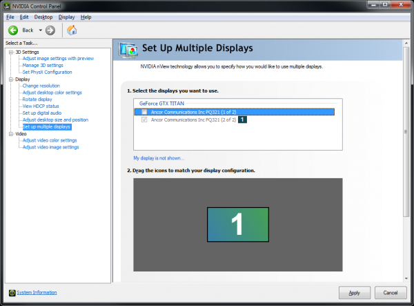Open the Back history dropdown arrow
This screenshot has width=414, height=306.
pos(41,30)
